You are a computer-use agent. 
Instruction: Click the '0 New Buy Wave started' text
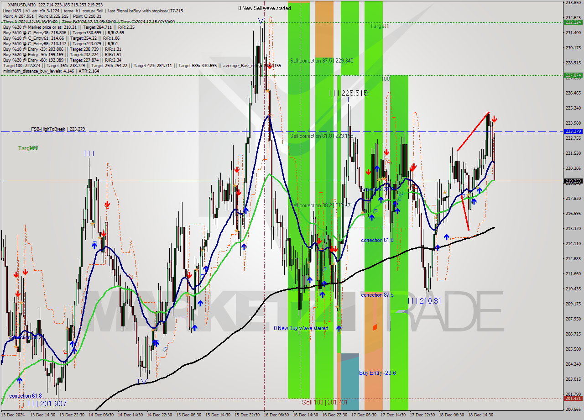pyautogui.click(x=301, y=328)
